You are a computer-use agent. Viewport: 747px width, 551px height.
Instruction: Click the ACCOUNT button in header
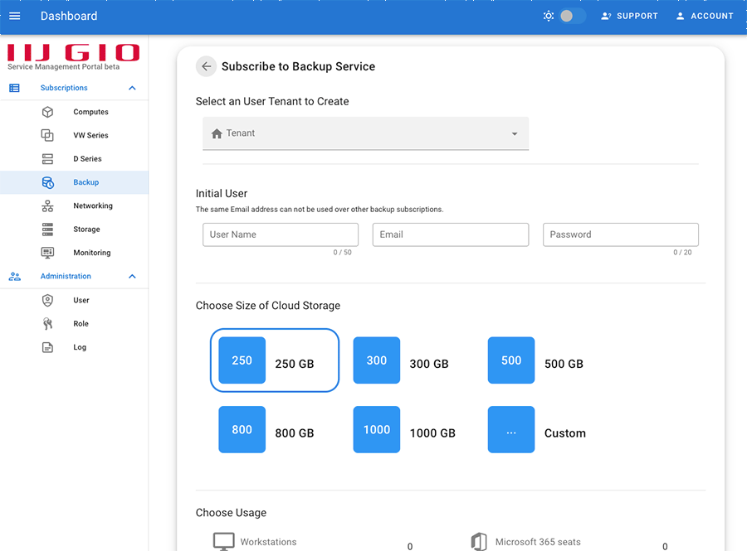click(x=704, y=16)
